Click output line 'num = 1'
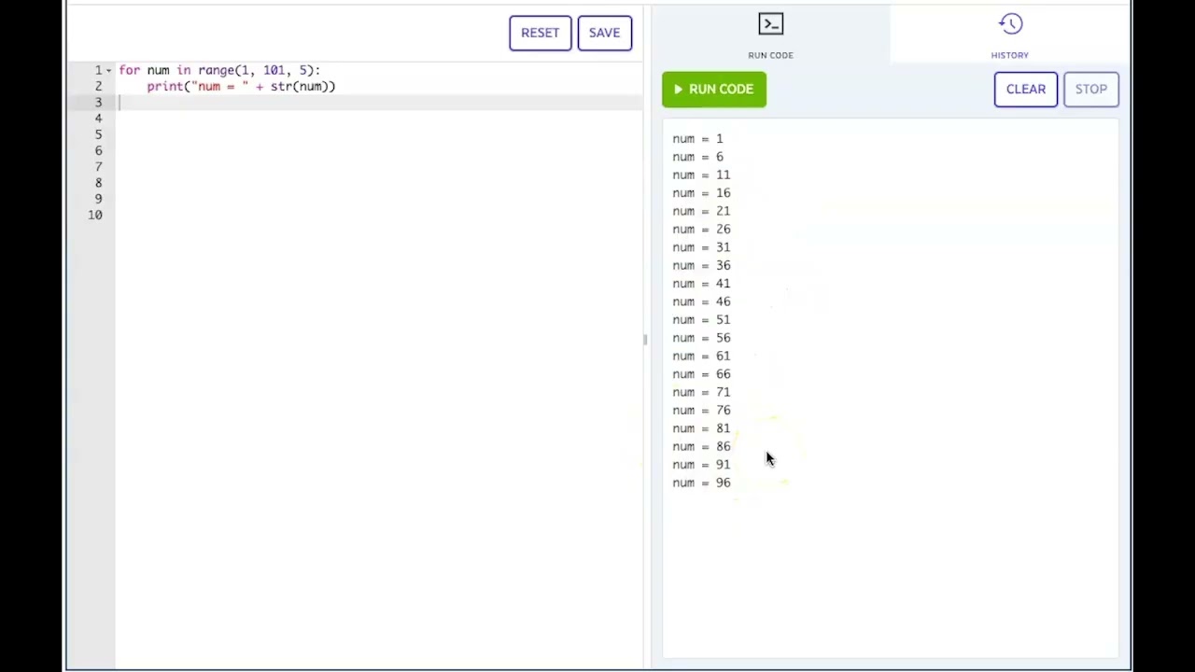This screenshot has width=1195, height=672. 697,138
